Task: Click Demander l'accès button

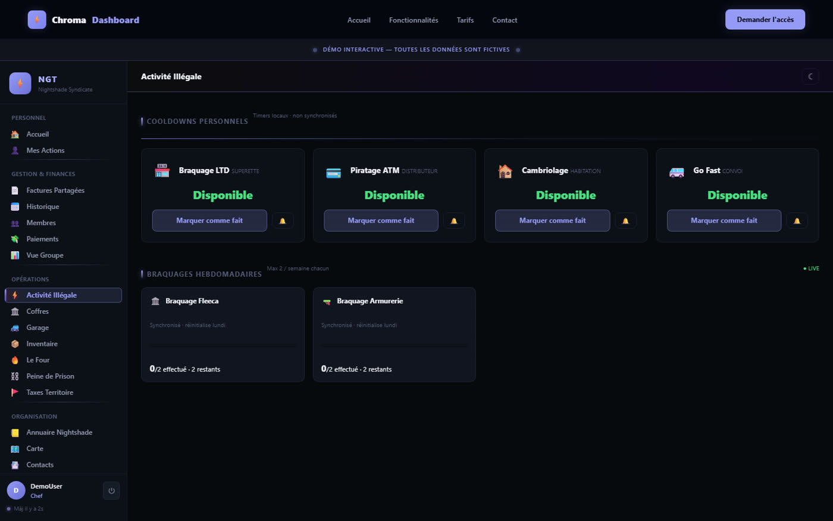Action: pyautogui.click(x=765, y=20)
